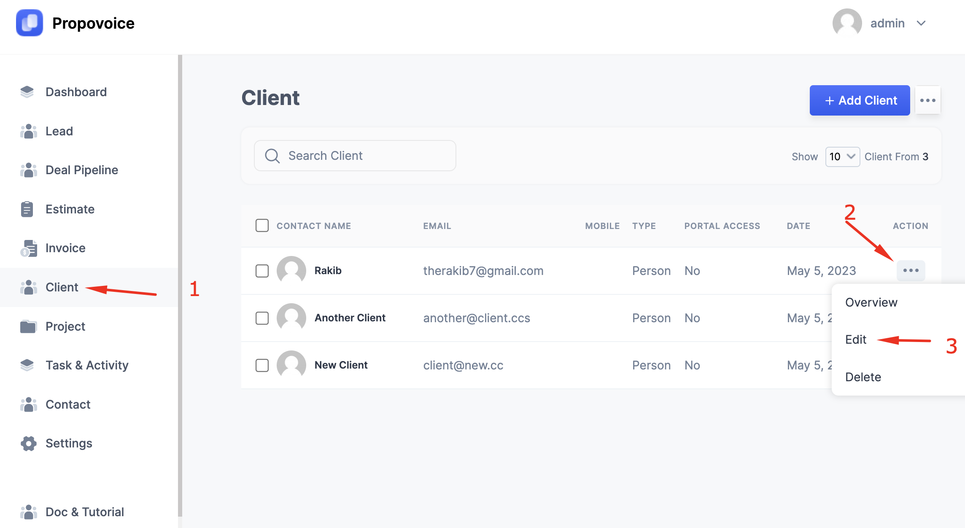Open the more options menu beside Add Client
The image size is (965, 528).
928,100
